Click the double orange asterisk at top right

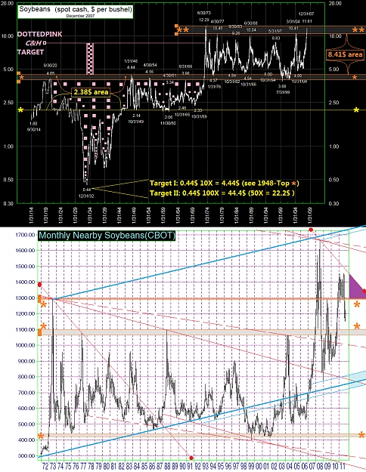(x=358, y=29)
